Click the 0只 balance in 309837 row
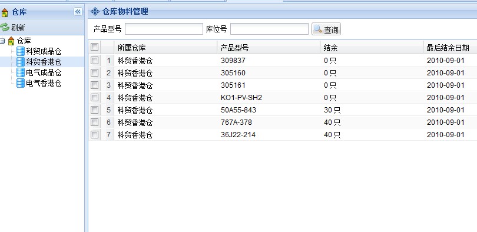Image resolution: width=477 pixels, height=232 pixels. click(330, 61)
